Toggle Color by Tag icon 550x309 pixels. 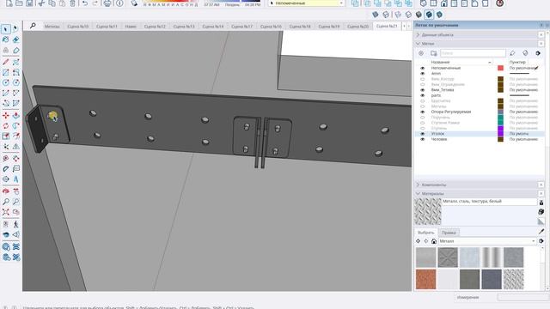click(525, 53)
